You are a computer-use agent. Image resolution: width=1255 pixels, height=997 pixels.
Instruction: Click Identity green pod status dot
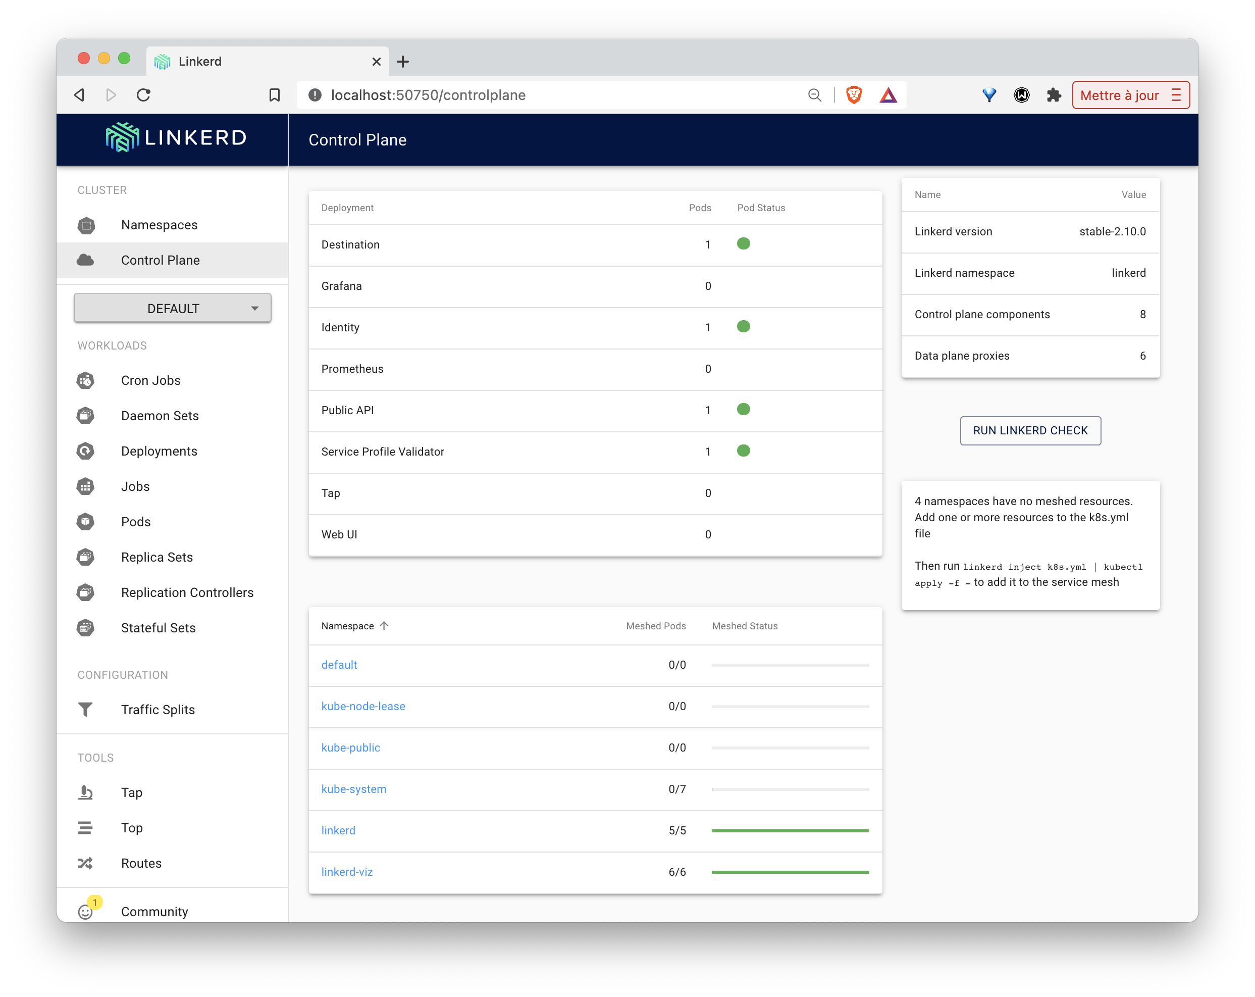point(743,327)
